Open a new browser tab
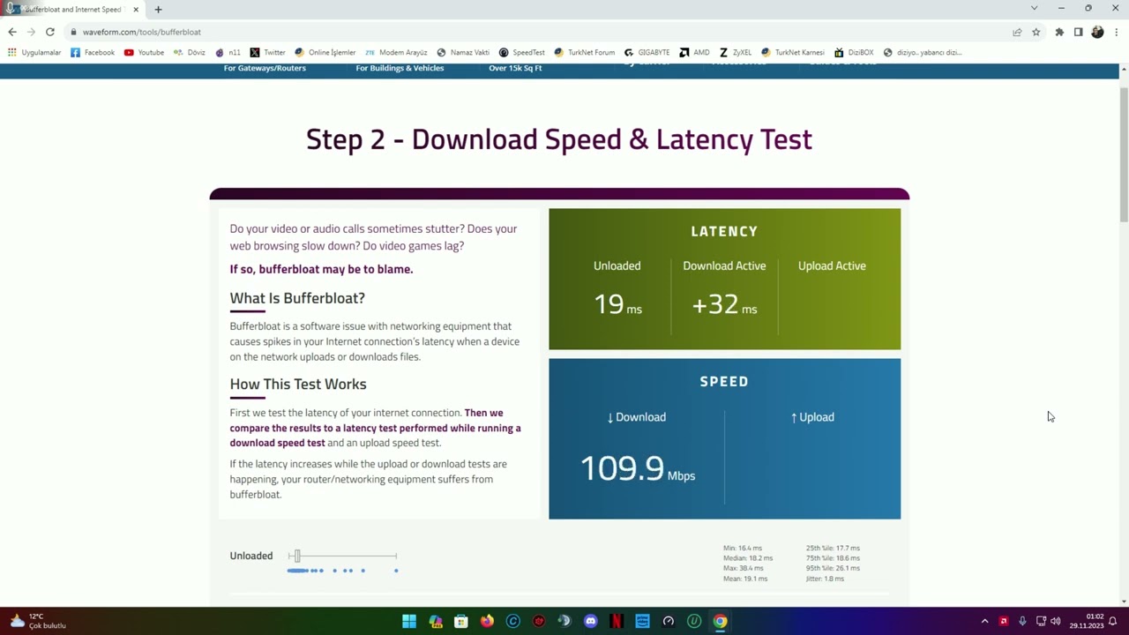The width and height of the screenshot is (1129, 635). tap(158, 10)
